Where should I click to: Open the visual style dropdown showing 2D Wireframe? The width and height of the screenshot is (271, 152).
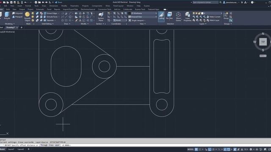143,13
